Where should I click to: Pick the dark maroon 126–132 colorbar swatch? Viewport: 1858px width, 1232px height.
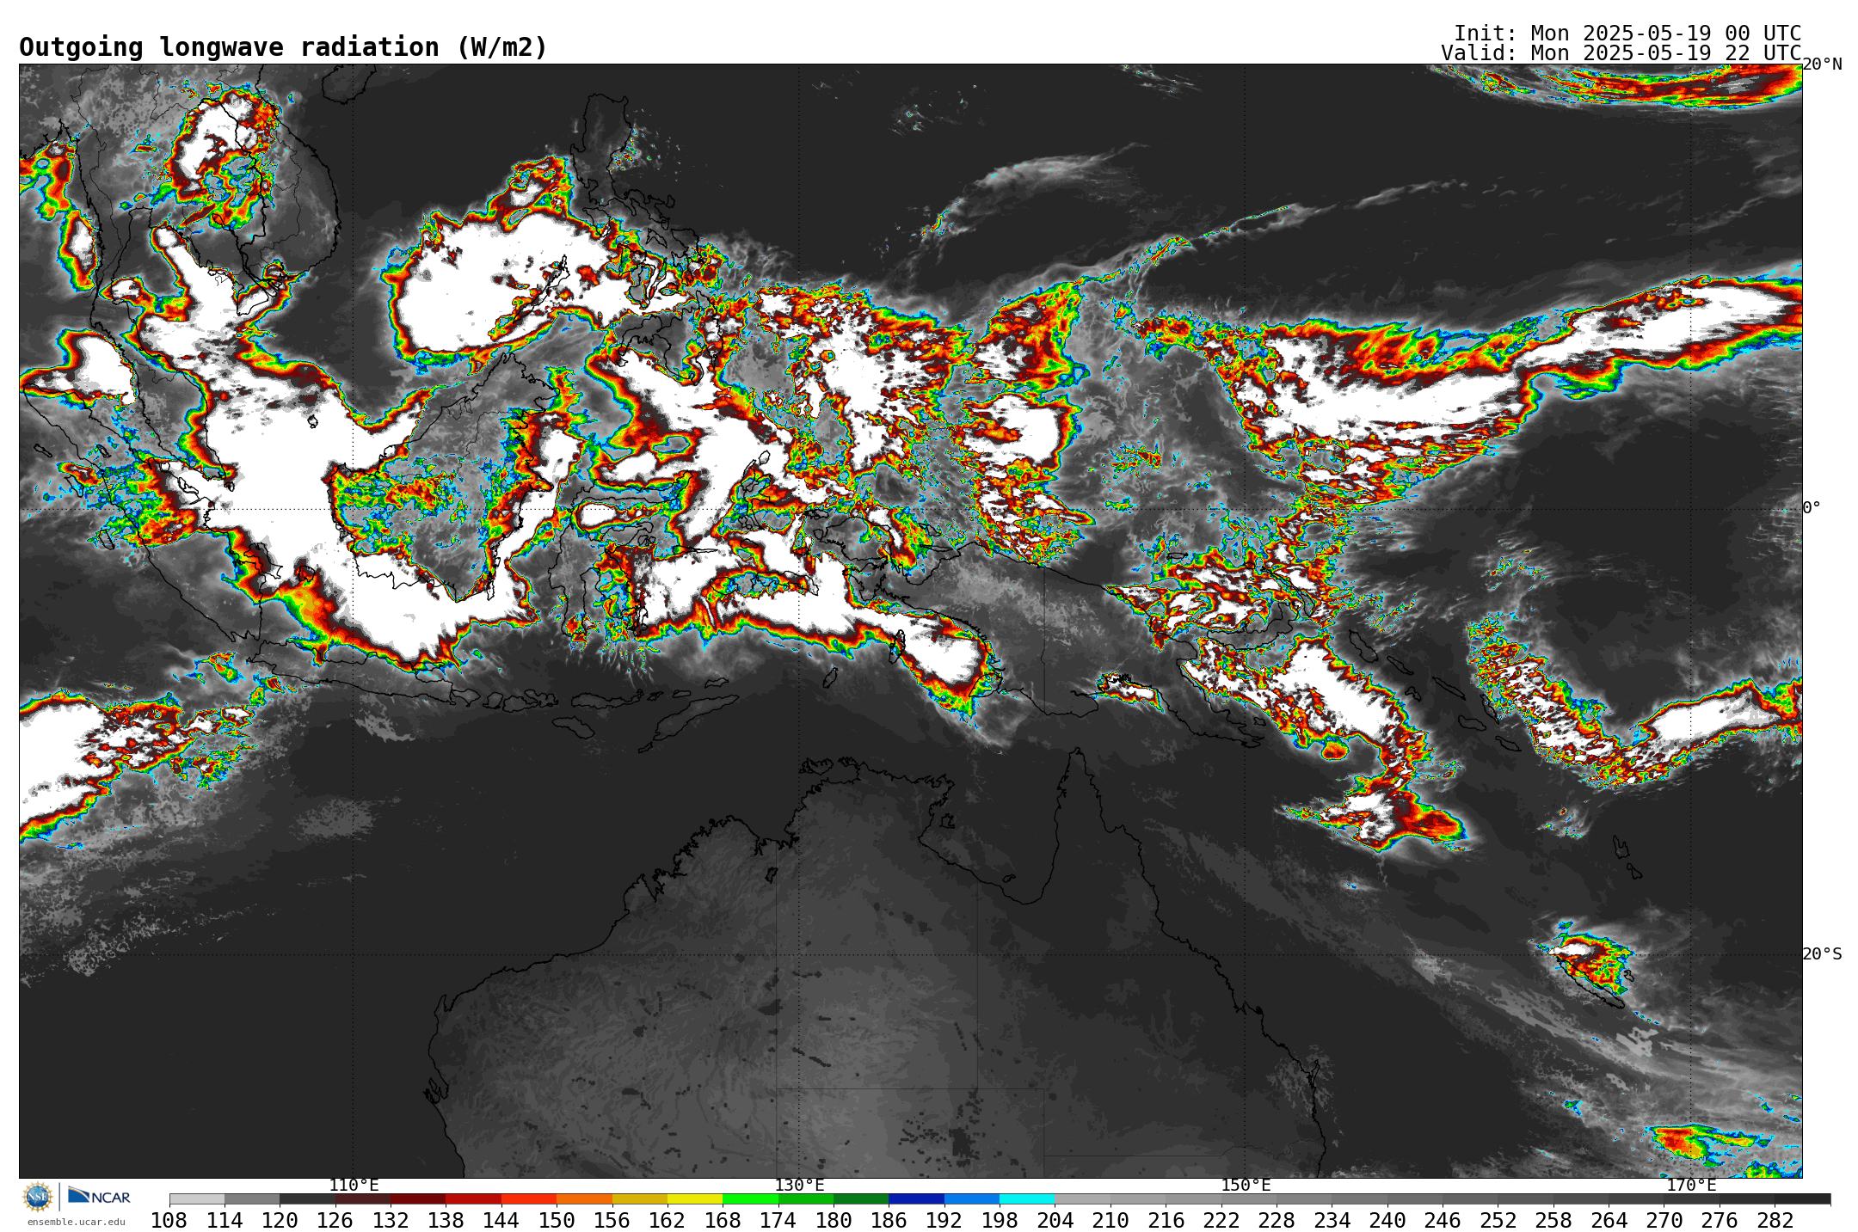(363, 1198)
